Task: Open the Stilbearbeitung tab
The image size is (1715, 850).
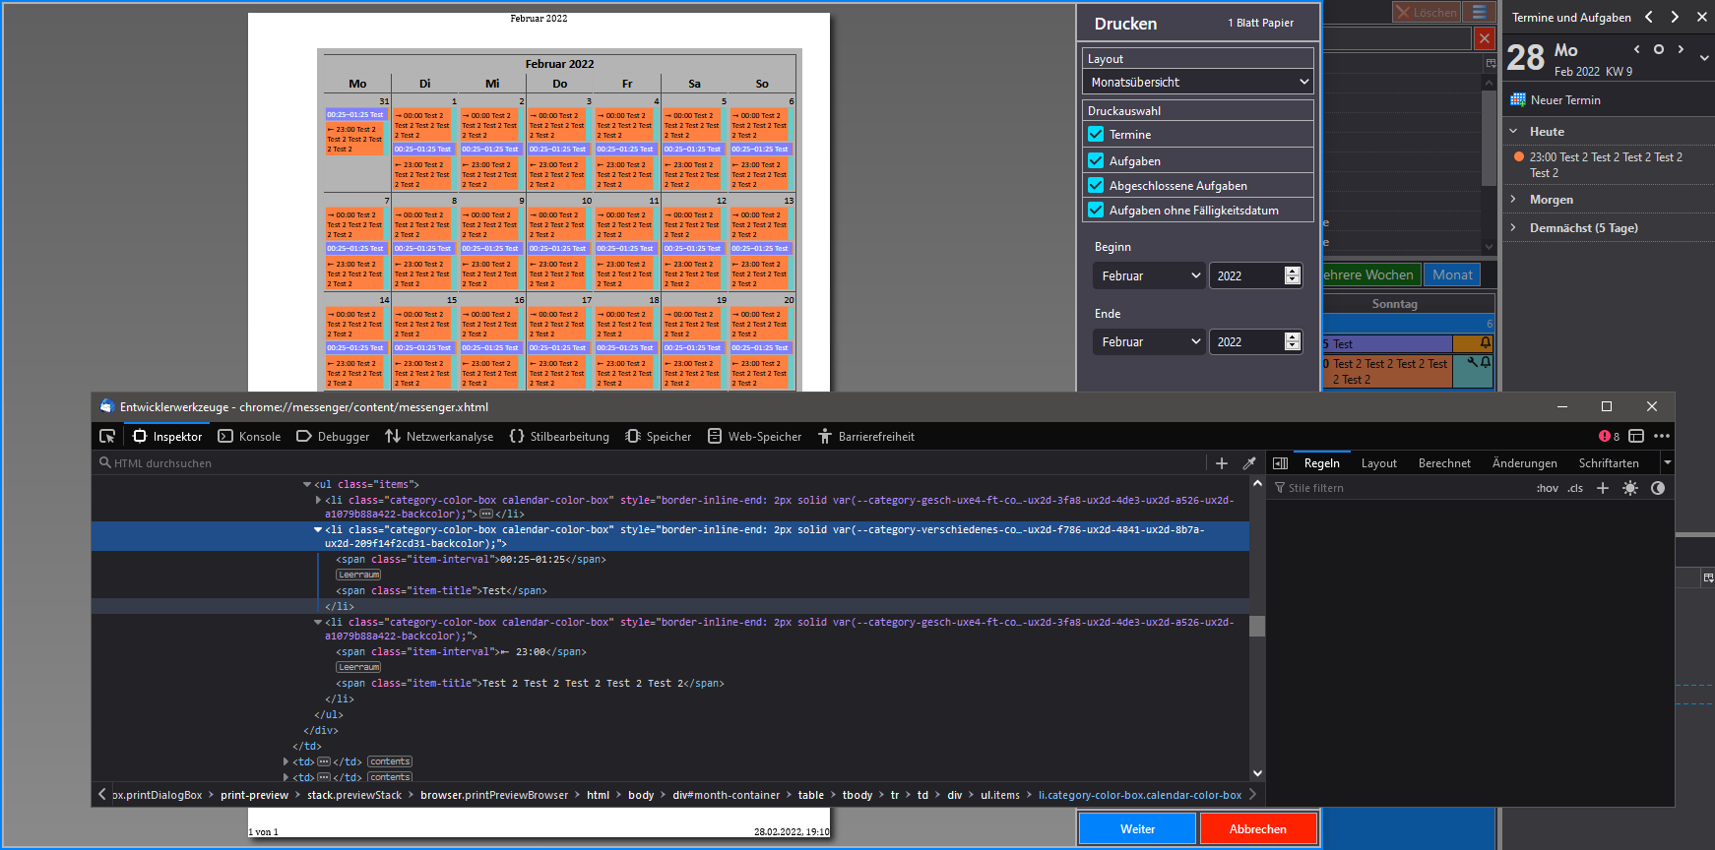Action: coord(559,437)
